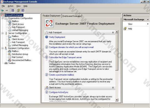This screenshot has width=150, height=108.
Task: Collapse the Server Configuration tree node
Action: pos(2,33)
